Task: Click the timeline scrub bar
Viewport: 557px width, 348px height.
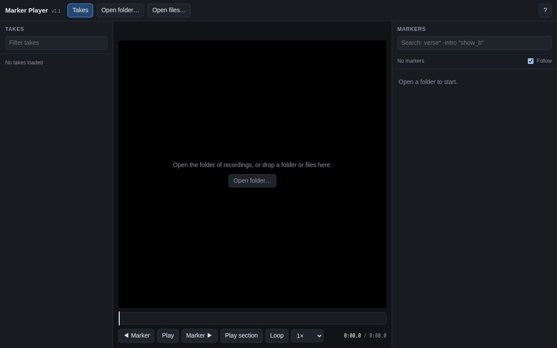Action: point(252,318)
